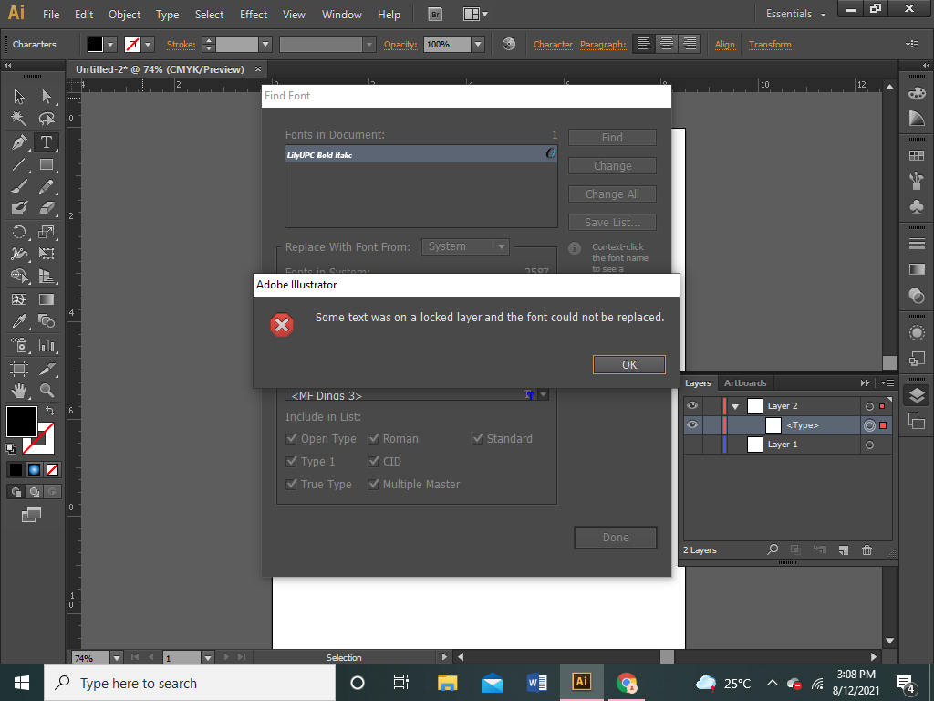Click the Save List button

[612, 223]
